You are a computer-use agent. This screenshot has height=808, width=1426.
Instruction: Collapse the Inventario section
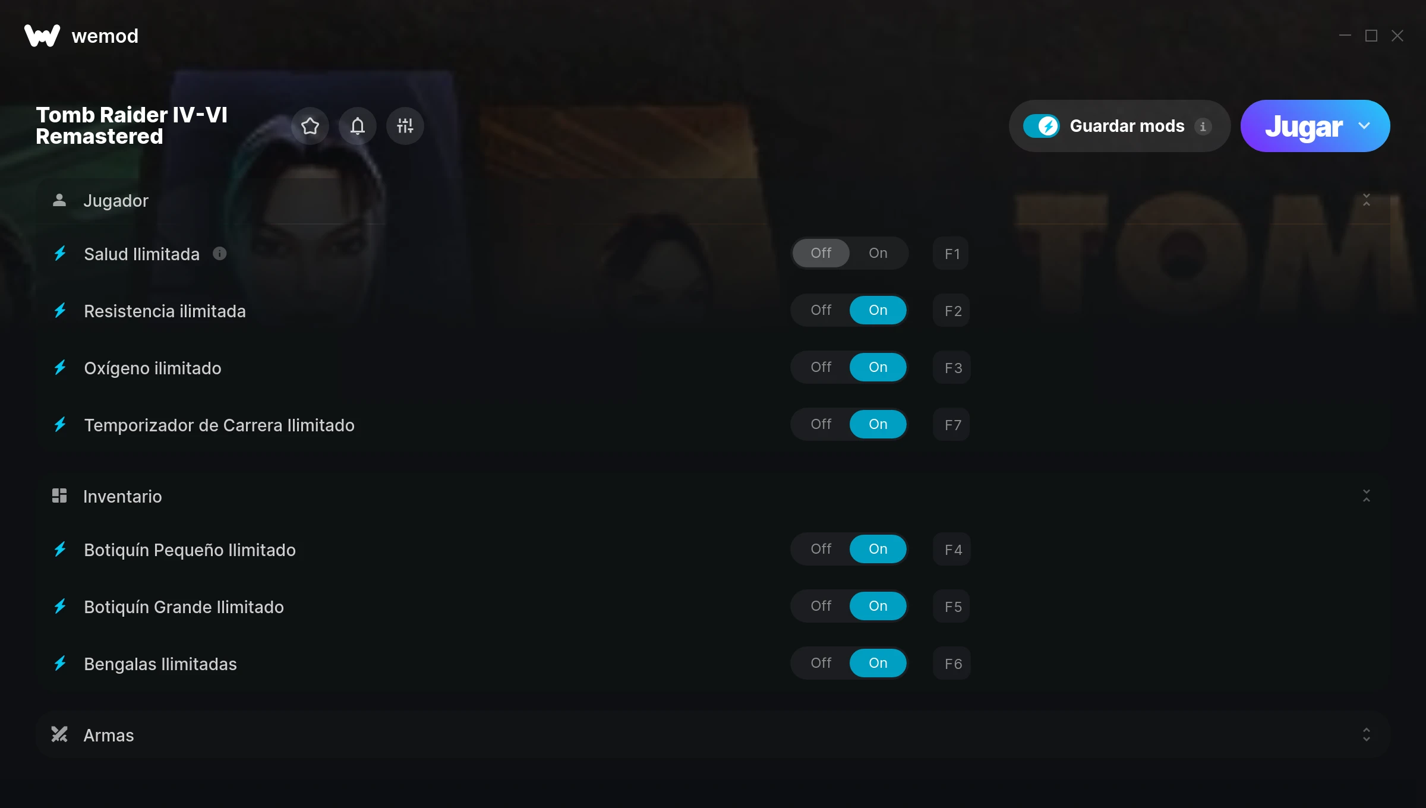(1367, 496)
